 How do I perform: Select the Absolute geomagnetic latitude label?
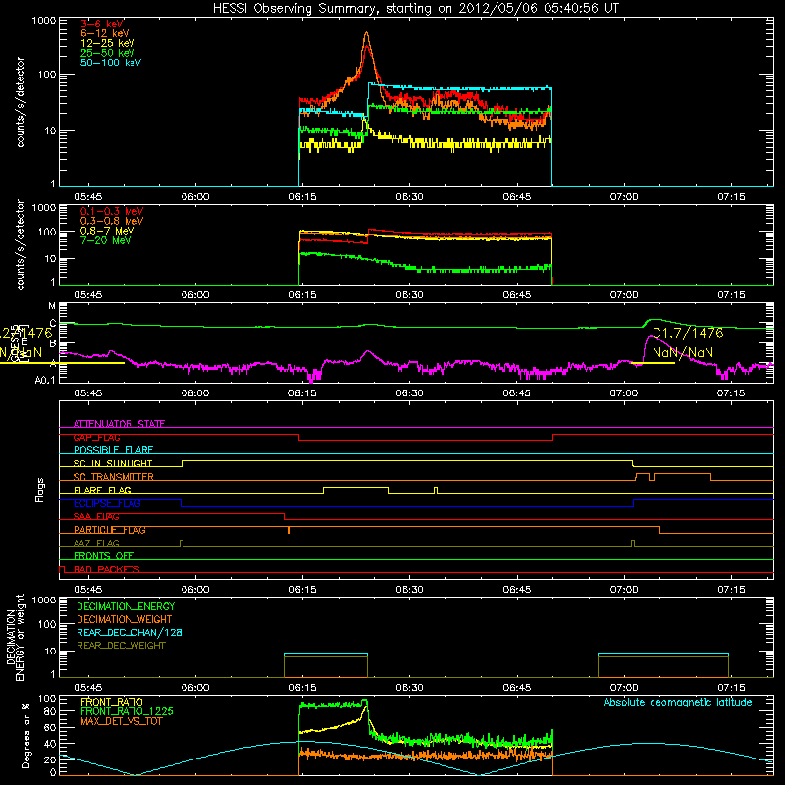[678, 702]
